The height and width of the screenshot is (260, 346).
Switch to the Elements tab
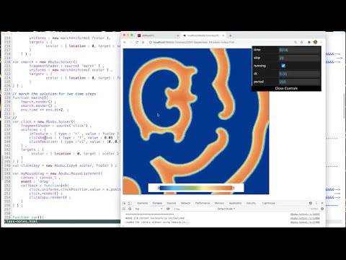[143, 203]
